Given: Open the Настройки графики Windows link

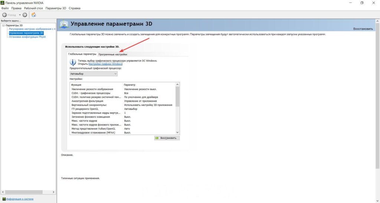Looking at the screenshot, I should (x=105, y=64).
